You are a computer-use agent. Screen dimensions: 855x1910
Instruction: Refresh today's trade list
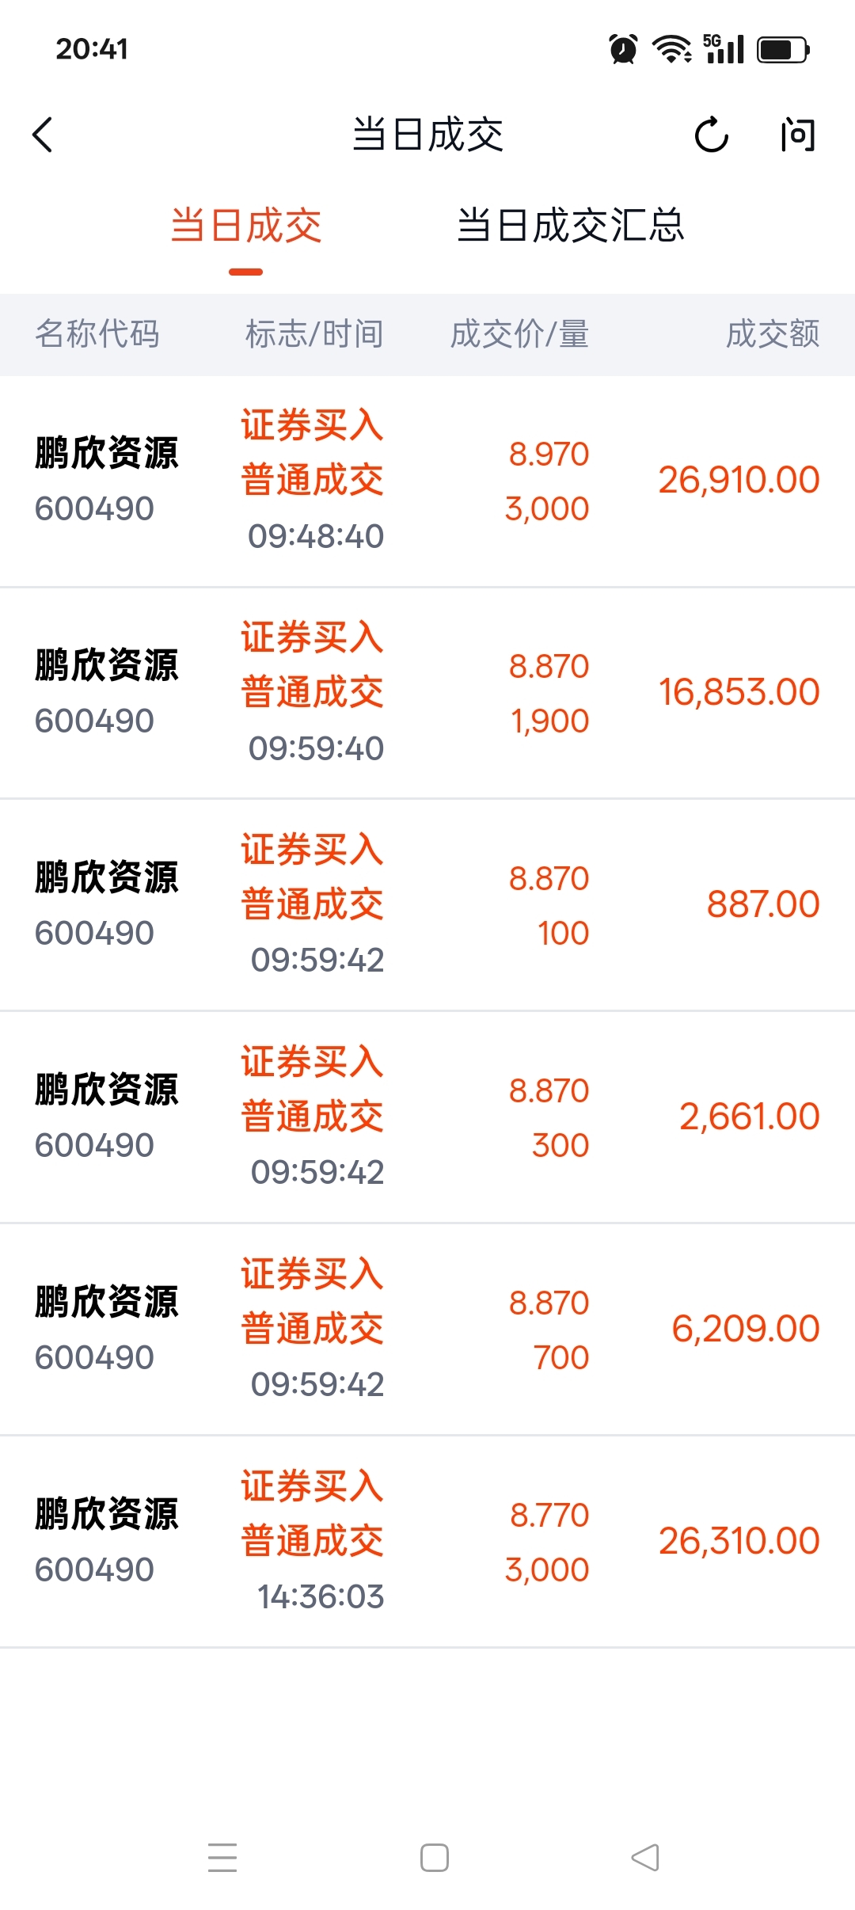pos(711,135)
